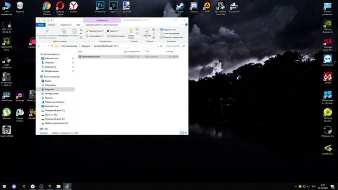Go back with Explorer back arrow
This screenshot has width=338, height=190.
[39, 46]
